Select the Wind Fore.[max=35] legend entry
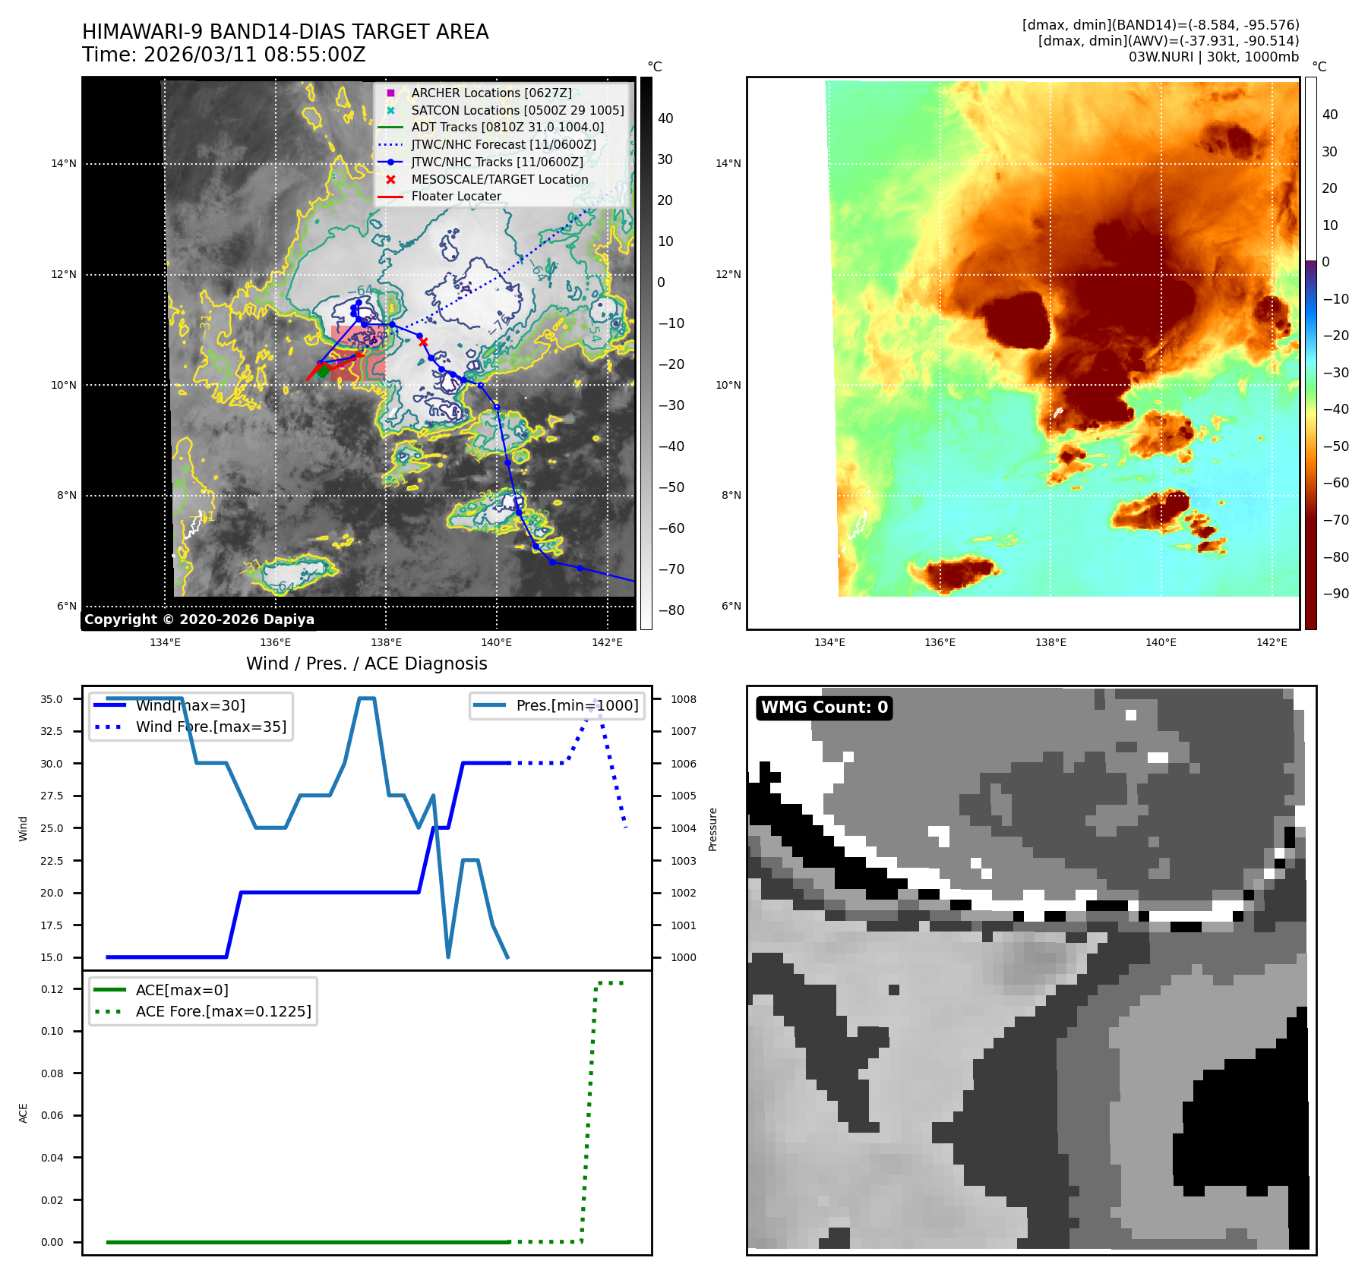The image size is (1368, 1283). point(210,727)
